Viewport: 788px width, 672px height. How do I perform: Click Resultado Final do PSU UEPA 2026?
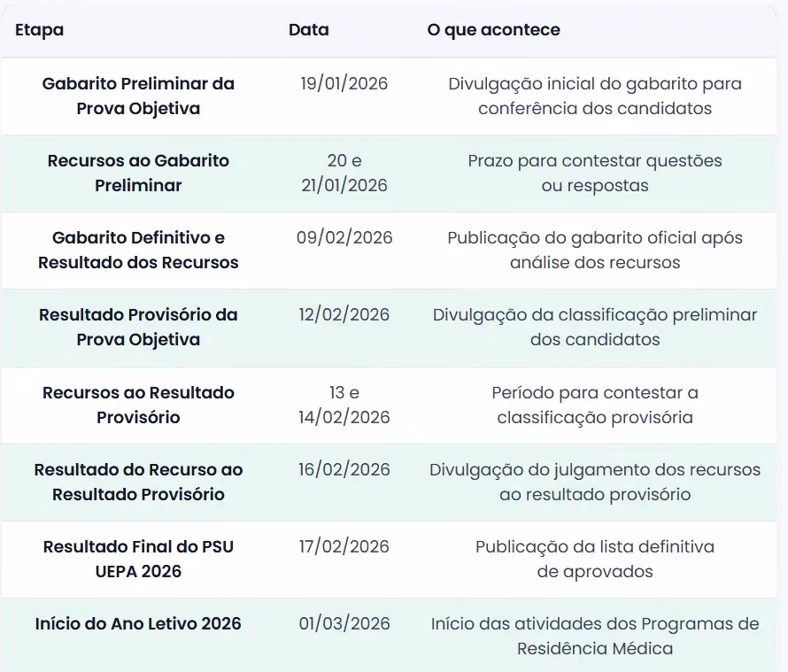coord(138,559)
